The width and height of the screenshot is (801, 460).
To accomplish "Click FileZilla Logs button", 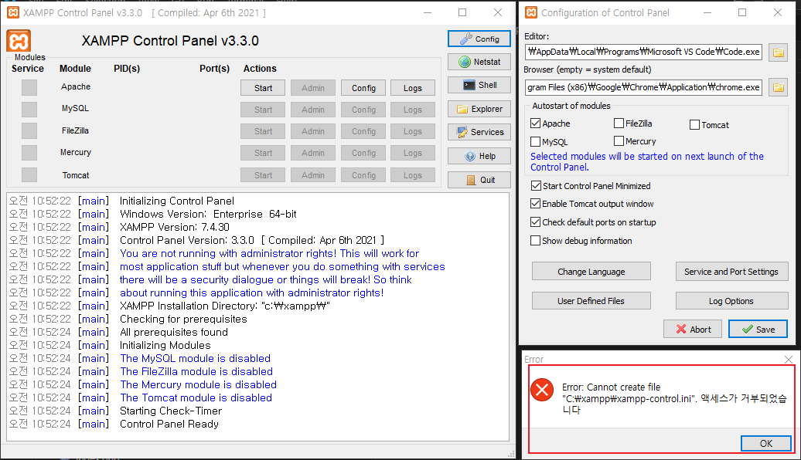I will [x=413, y=131].
